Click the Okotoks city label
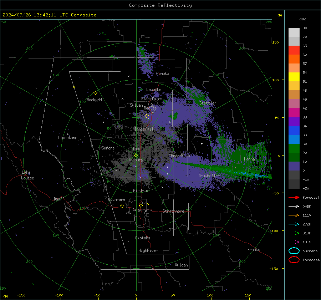Image resolution: width=321 pixels, height=300 pixels. pos(143,238)
